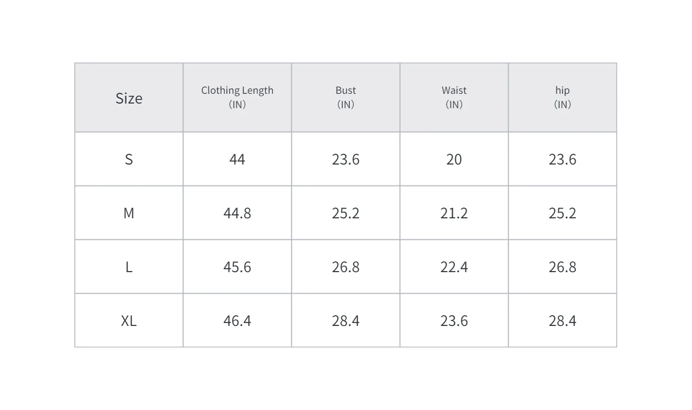The image size is (692, 410).
Task: Click the Size column header
Action: 129,98
